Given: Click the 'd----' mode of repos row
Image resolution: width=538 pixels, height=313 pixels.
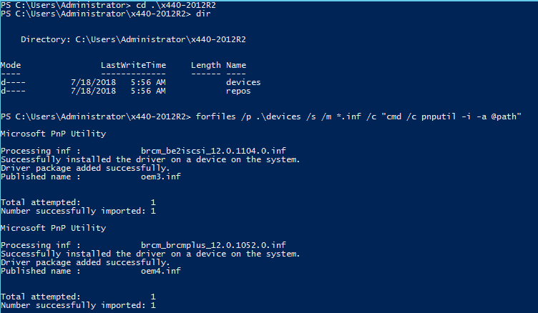Looking at the screenshot, I should [12, 91].
